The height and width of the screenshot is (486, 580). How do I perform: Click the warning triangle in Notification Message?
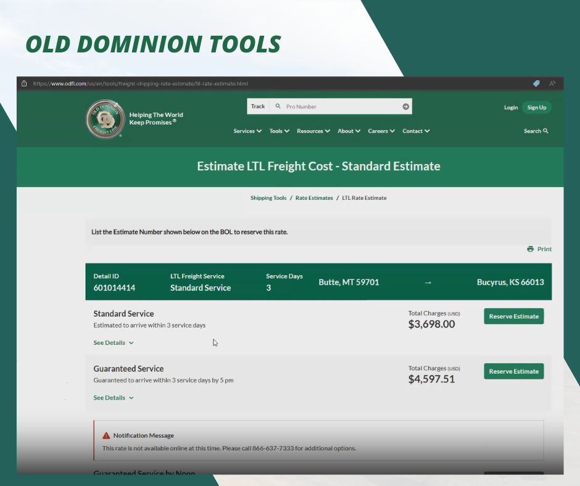pyautogui.click(x=106, y=435)
